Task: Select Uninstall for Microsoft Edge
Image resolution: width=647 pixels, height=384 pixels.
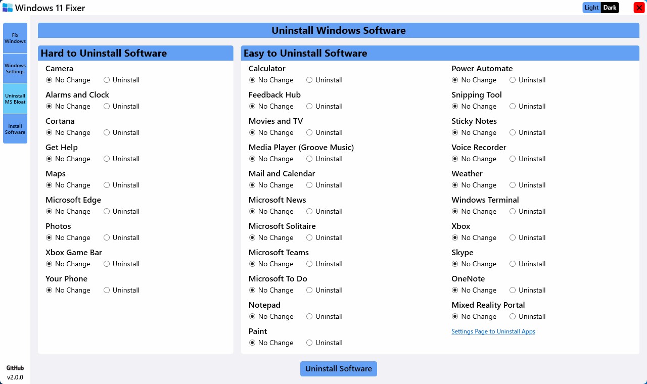Action: coord(107,211)
